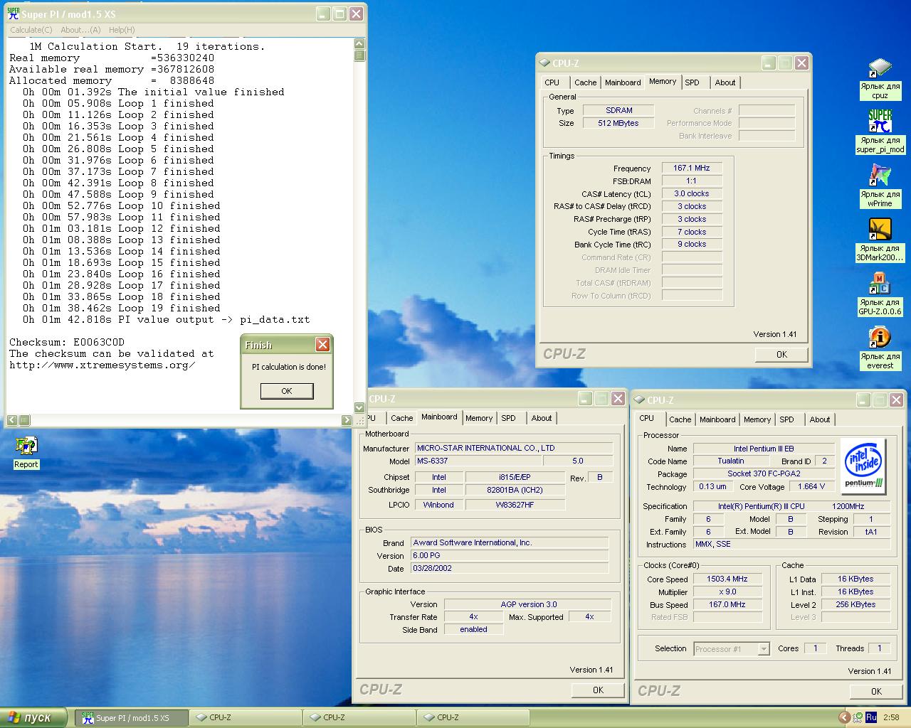This screenshot has height=728, width=911.
Task: Select Cache tab in CPU CPU-Z window
Action: click(680, 419)
